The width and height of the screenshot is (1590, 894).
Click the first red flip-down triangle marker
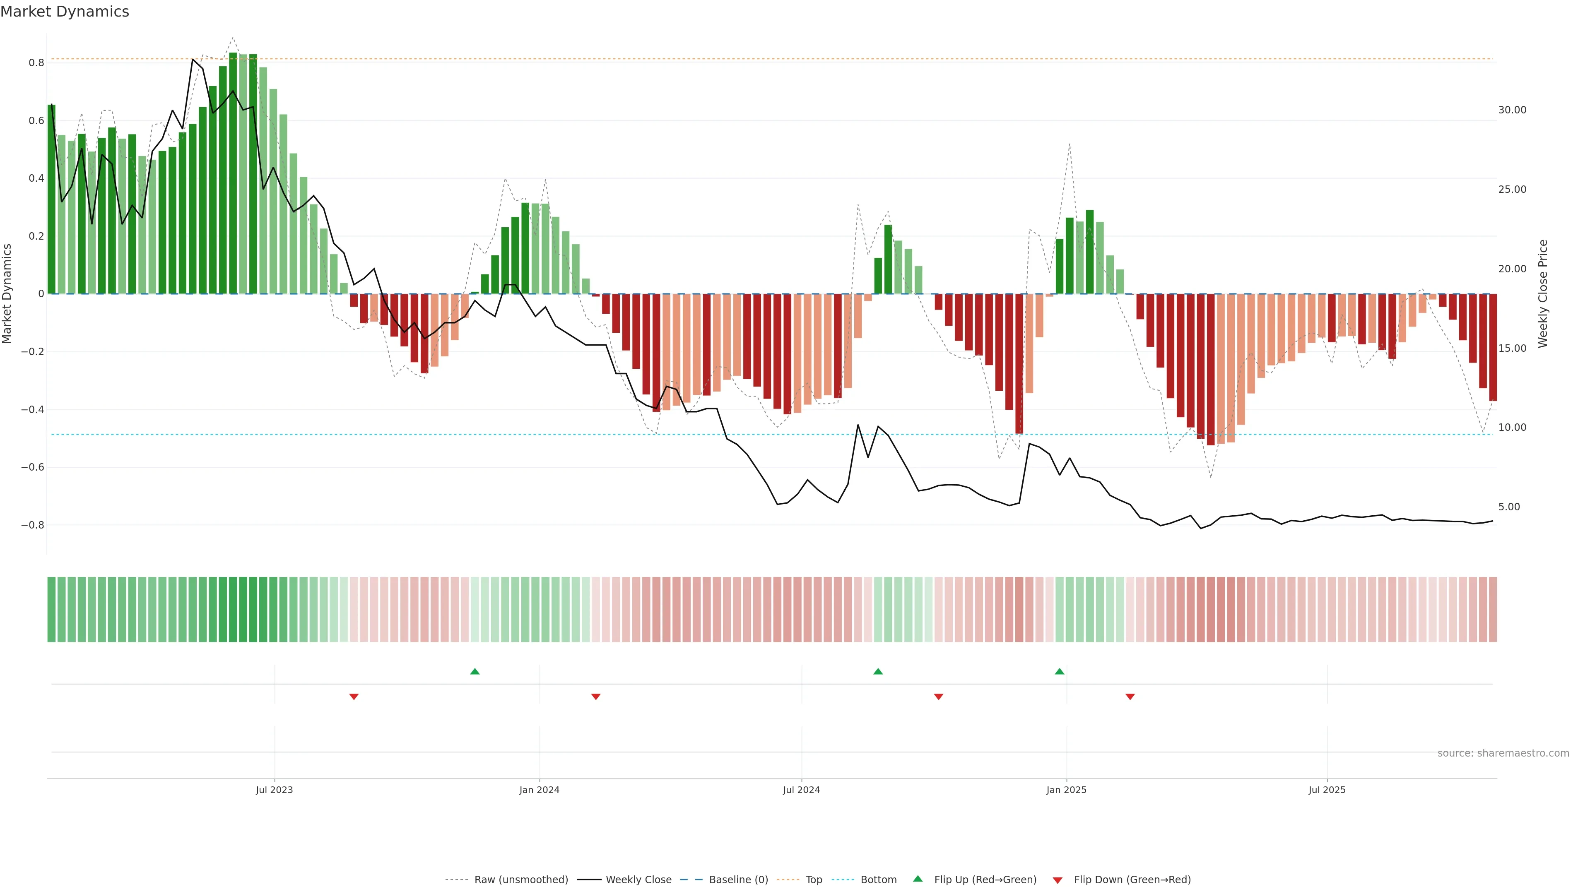354,697
